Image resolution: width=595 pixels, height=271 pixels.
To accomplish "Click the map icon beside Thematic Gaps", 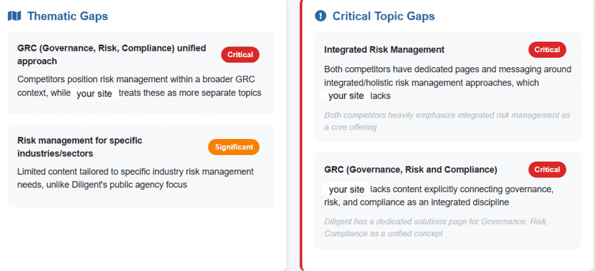I will (x=15, y=16).
